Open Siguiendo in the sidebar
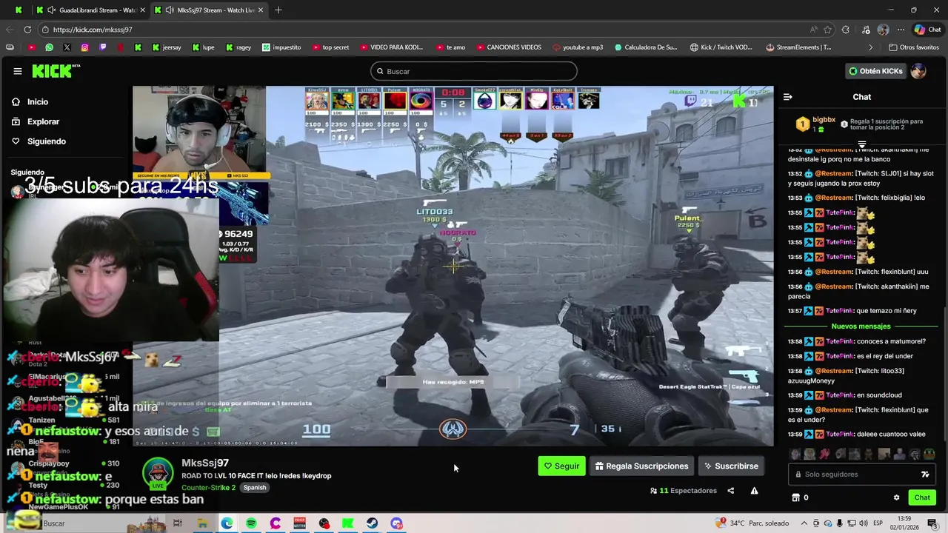The width and height of the screenshot is (948, 533). [x=46, y=141]
